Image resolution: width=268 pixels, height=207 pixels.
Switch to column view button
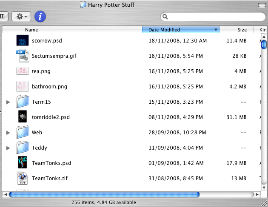coord(3,17)
